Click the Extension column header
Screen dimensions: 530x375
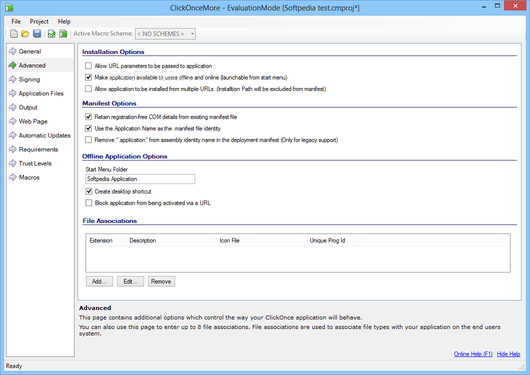(106, 240)
